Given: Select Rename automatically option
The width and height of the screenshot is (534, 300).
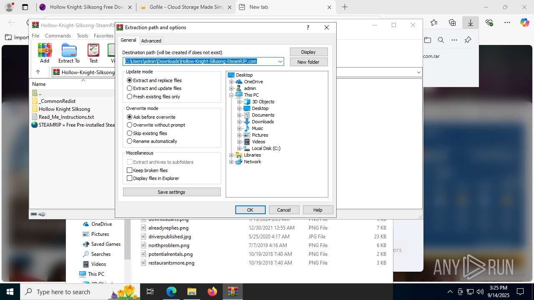Looking at the screenshot, I should 152,141.
